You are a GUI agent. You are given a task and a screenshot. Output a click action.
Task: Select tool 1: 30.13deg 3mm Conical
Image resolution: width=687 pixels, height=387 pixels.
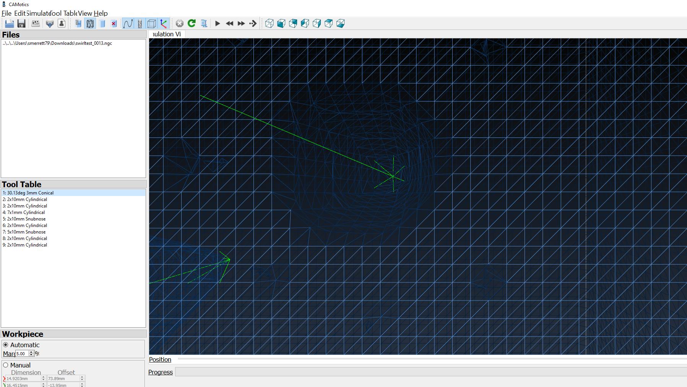click(x=73, y=193)
